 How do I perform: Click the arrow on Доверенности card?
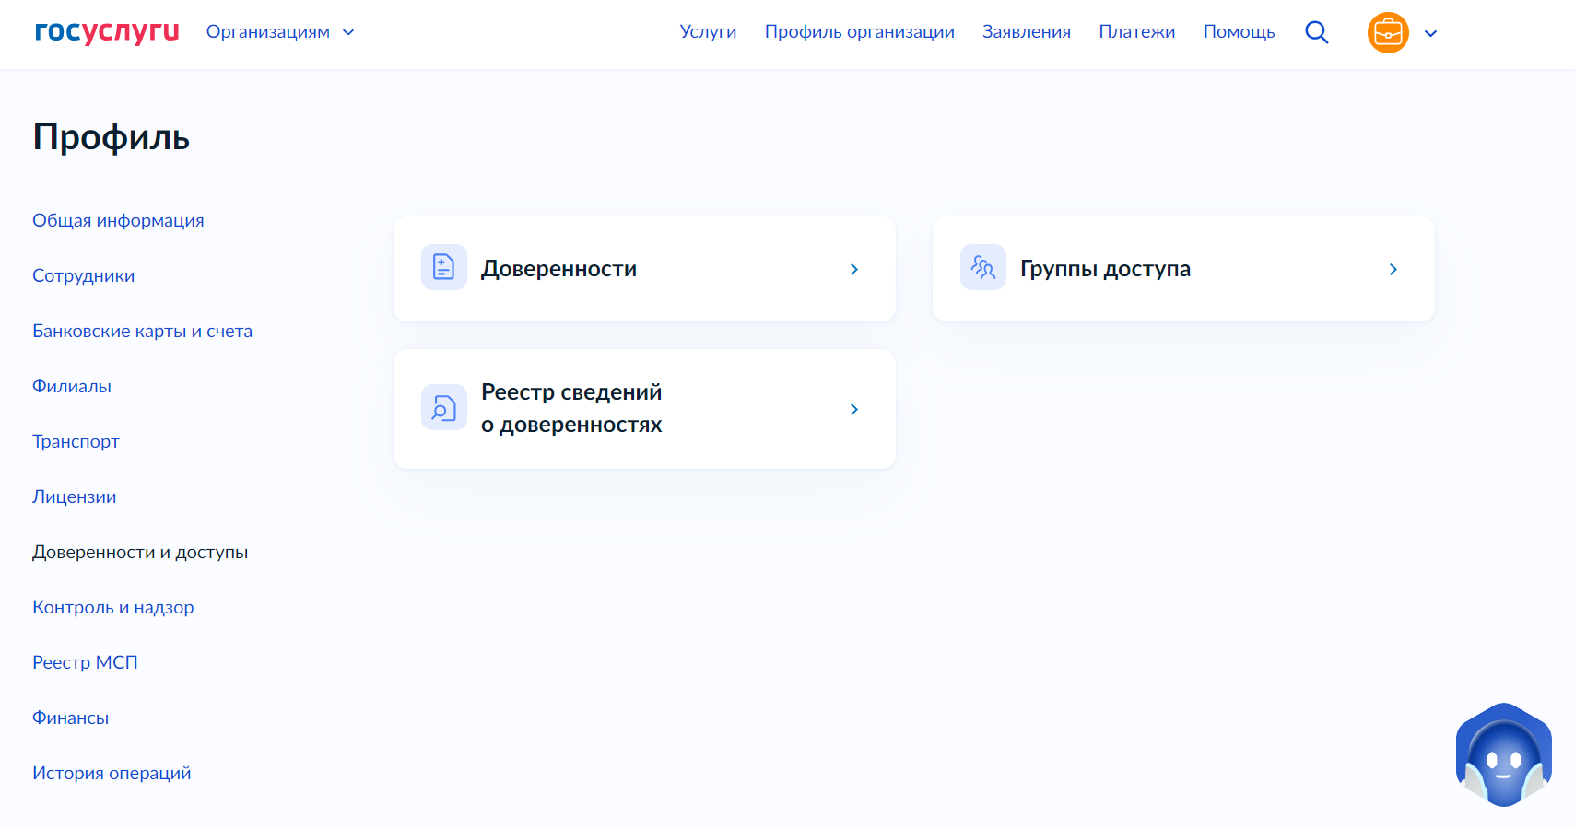pos(853,269)
